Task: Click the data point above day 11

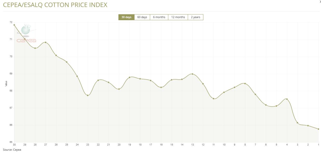Action: tap(213, 98)
